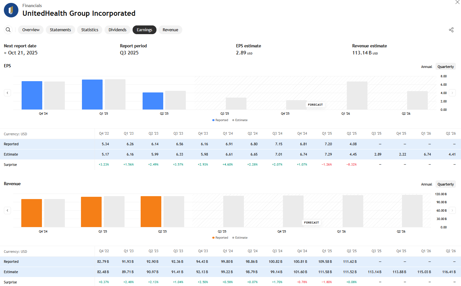Click the share icon
Image resolution: width=461 pixels, height=286 pixels.
(x=451, y=30)
